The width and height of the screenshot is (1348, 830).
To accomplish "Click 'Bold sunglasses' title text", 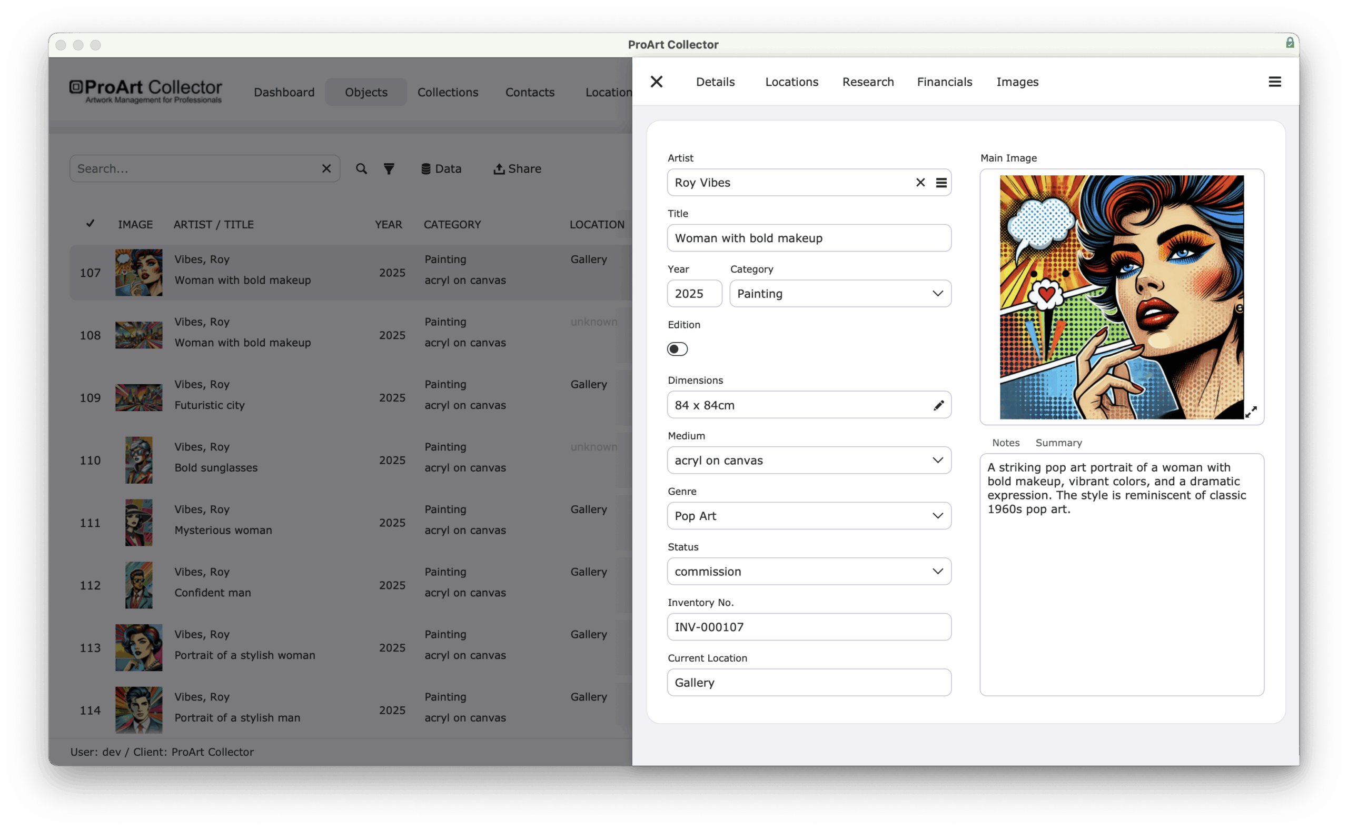I will 216,468.
